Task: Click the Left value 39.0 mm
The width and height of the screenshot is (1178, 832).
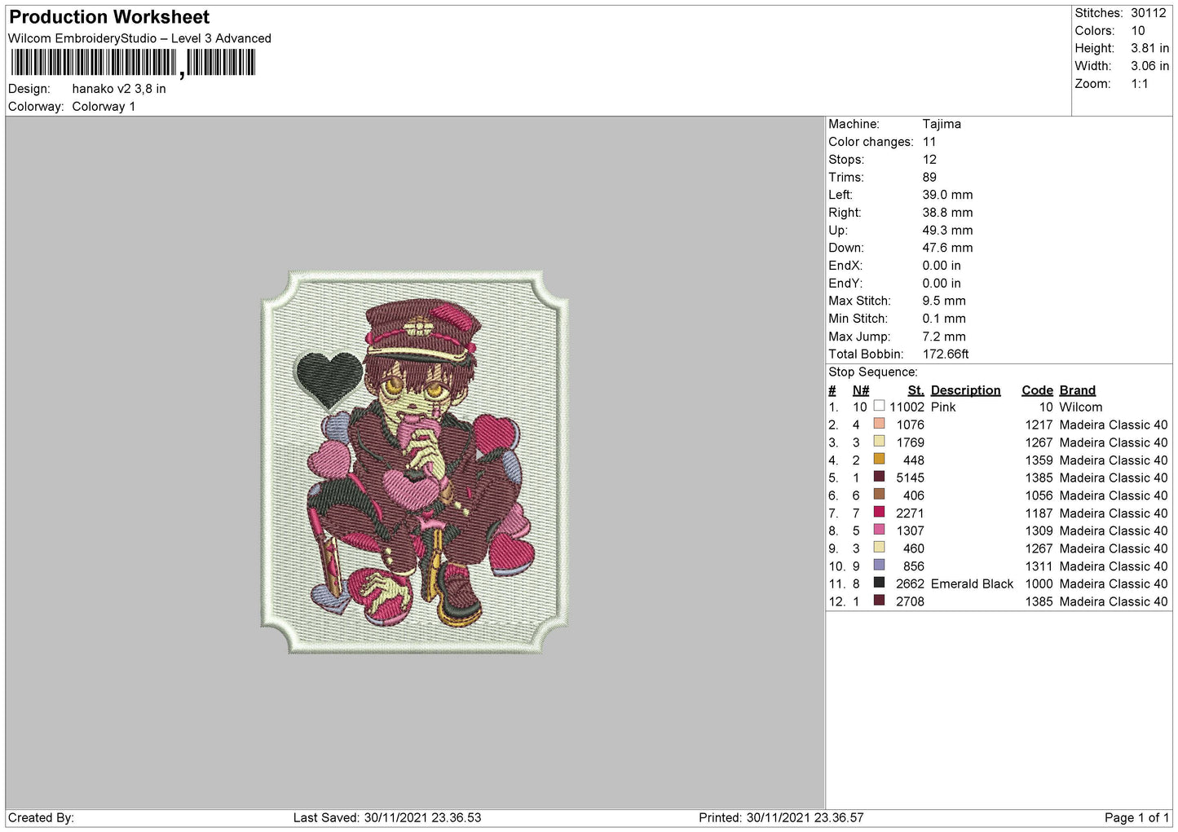Action: point(947,195)
